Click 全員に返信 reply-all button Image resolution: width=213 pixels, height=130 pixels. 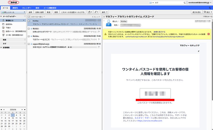pos(39,12)
